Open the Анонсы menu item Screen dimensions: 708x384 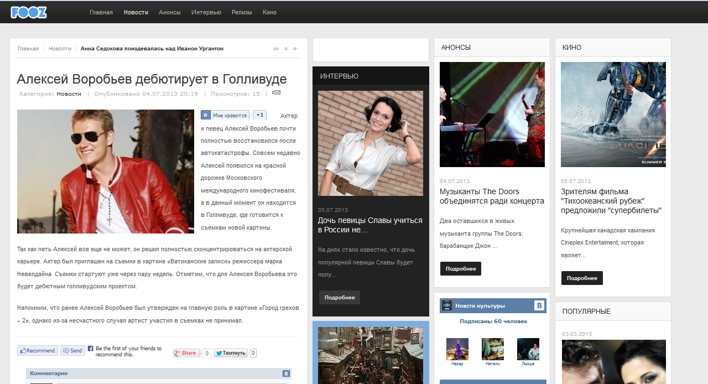click(x=169, y=12)
